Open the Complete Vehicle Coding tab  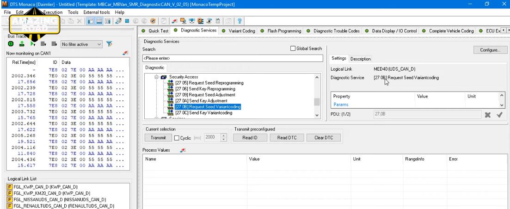tap(448, 31)
